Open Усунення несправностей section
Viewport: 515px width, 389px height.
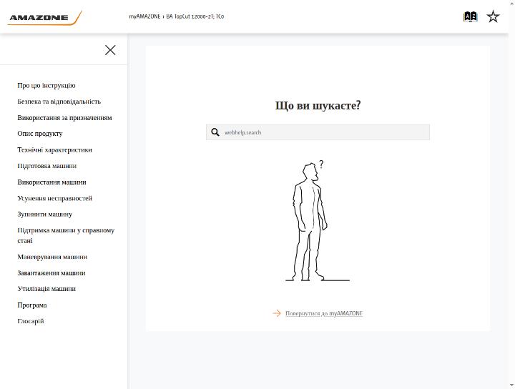click(54, 198)
